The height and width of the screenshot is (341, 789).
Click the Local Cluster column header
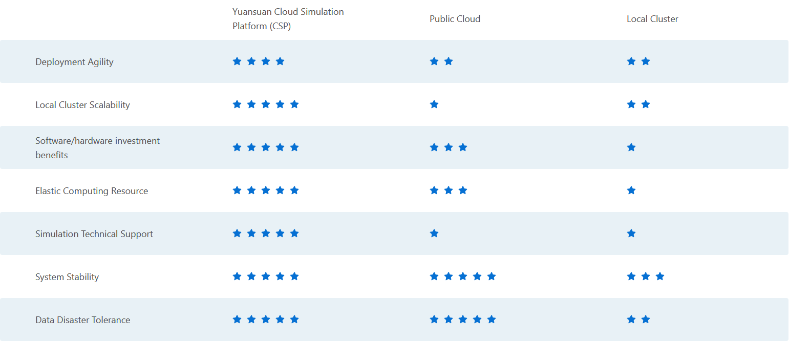(652, 19)
